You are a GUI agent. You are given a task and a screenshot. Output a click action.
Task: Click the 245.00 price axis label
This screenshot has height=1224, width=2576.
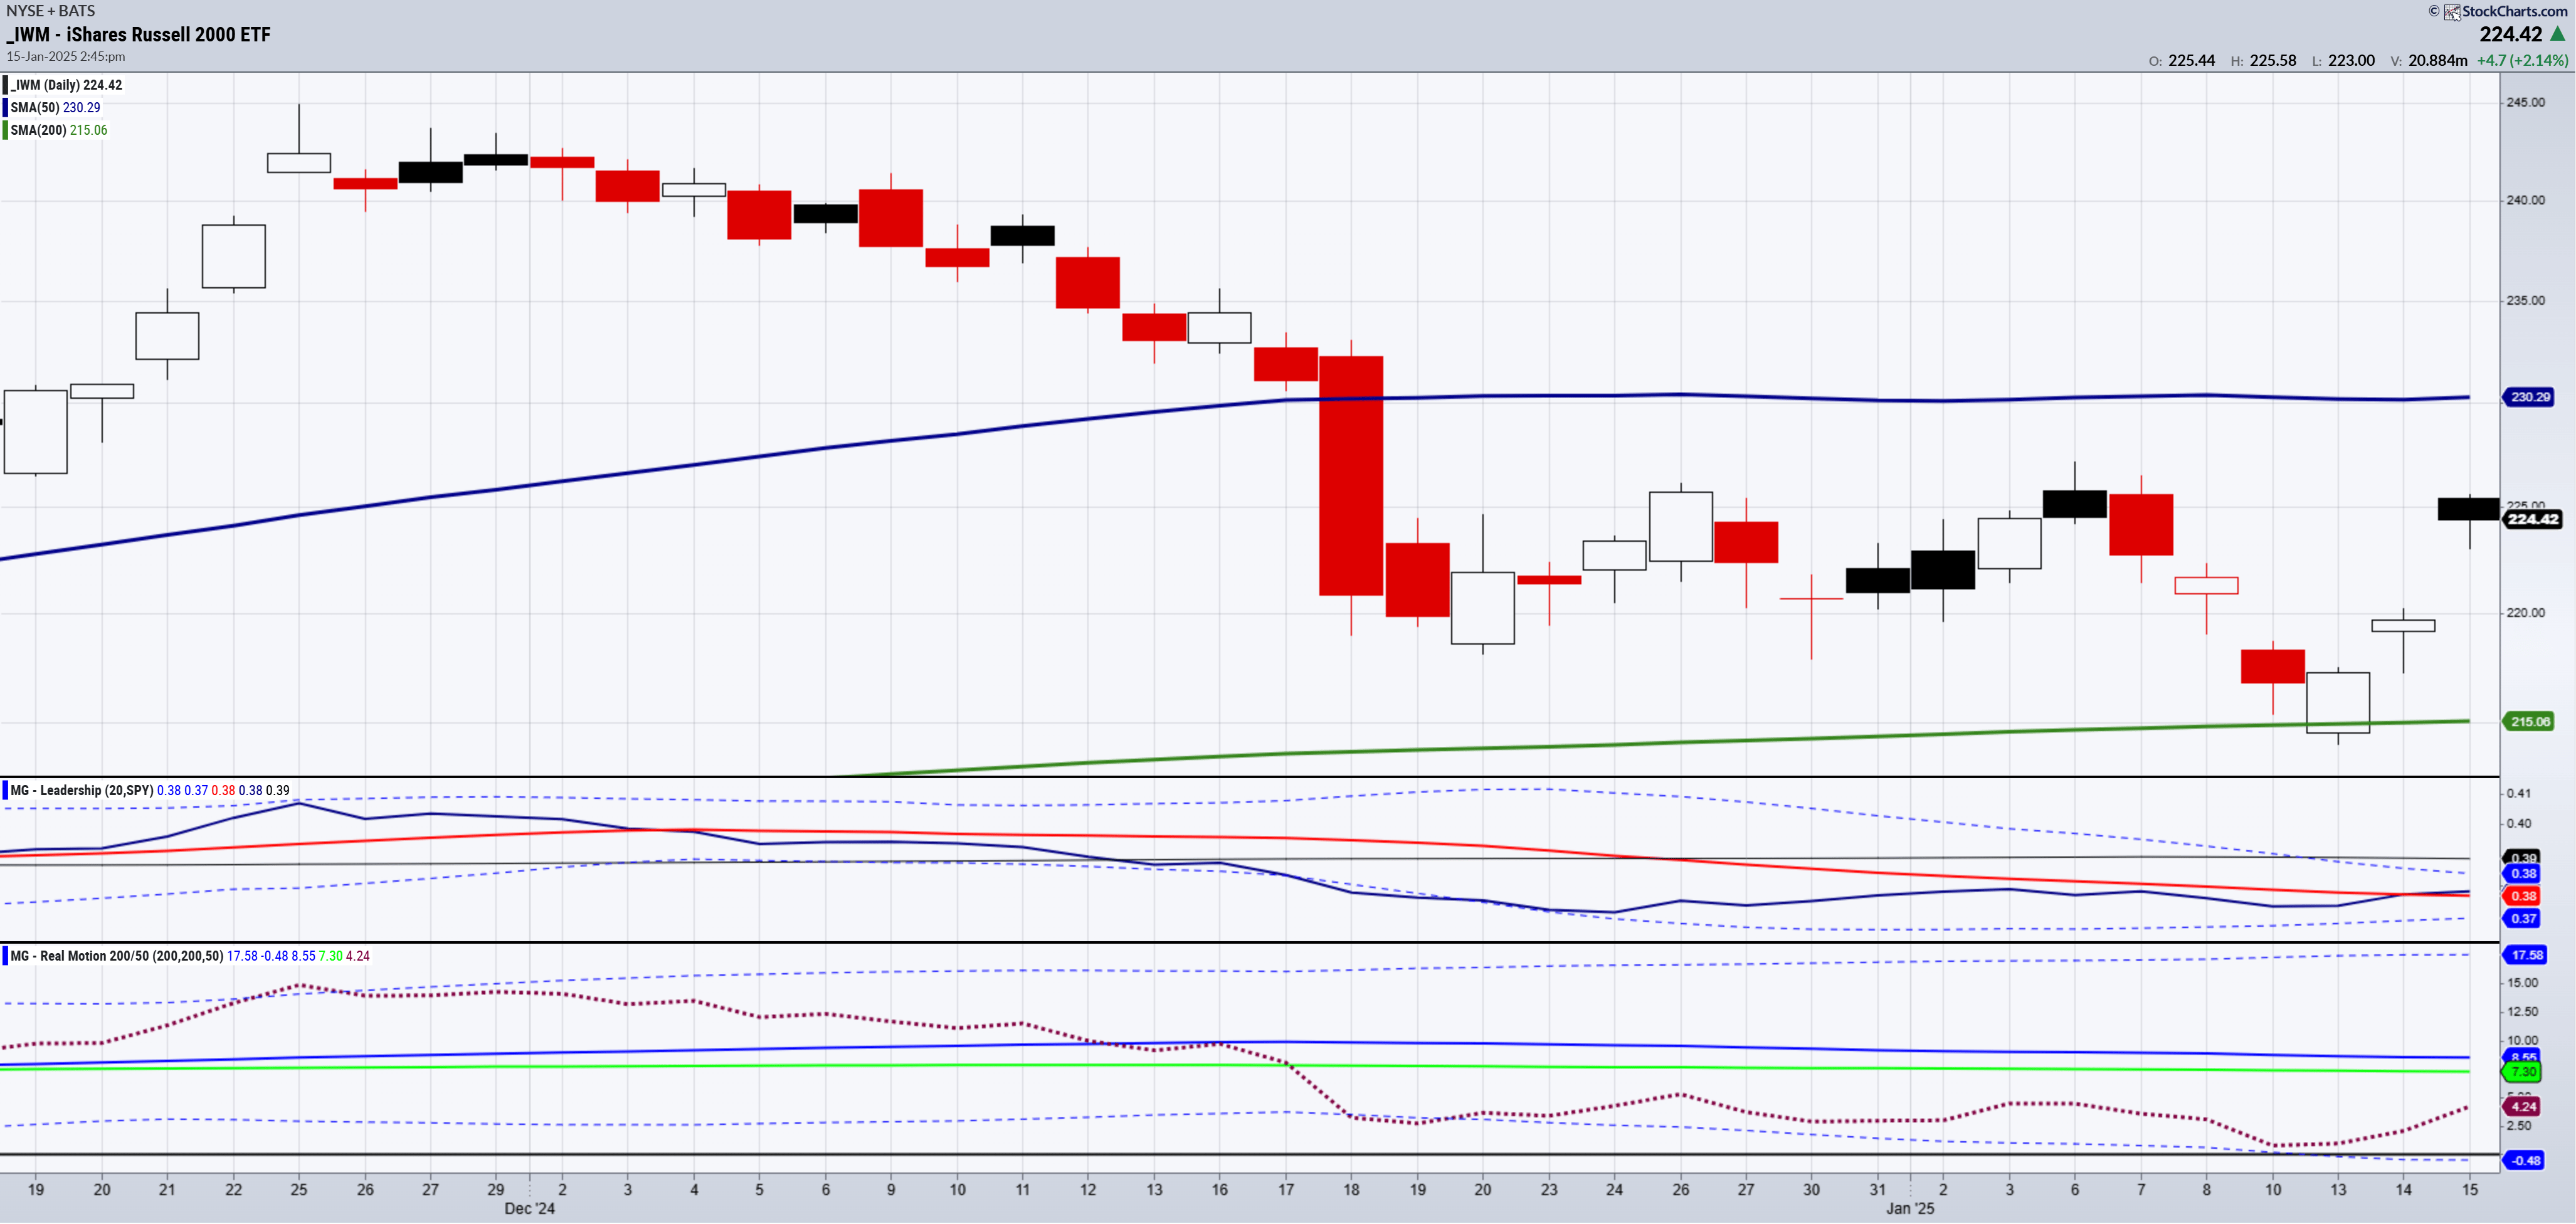pos(2525,102)
